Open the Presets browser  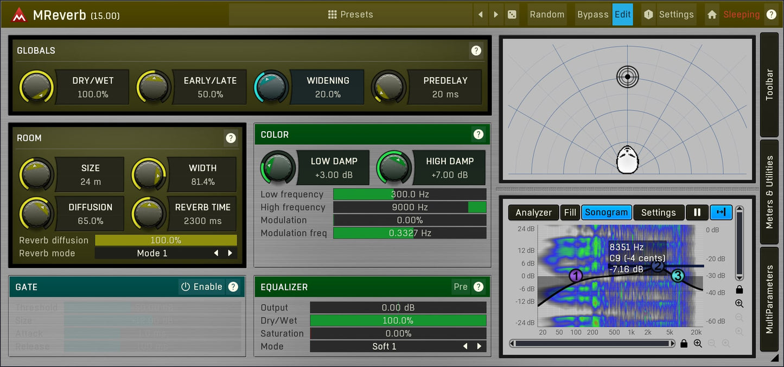coord(350,15)
